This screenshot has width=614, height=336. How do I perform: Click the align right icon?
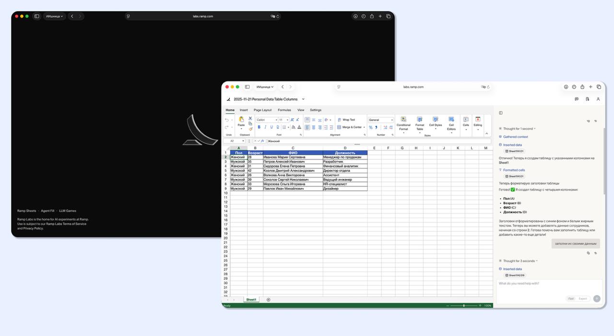(x=319, y=127)
